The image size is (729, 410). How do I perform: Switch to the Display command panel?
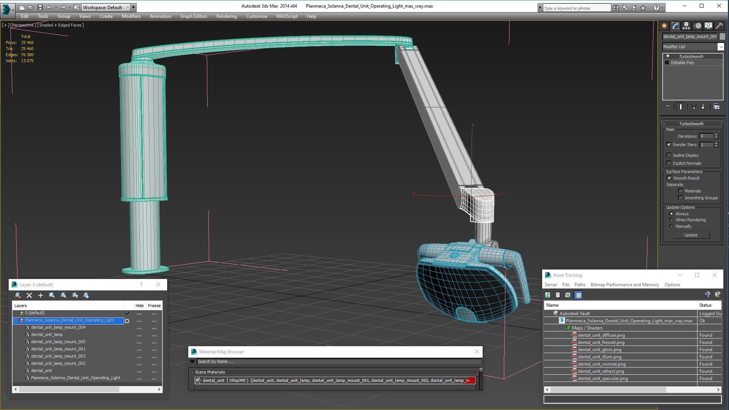708,26
